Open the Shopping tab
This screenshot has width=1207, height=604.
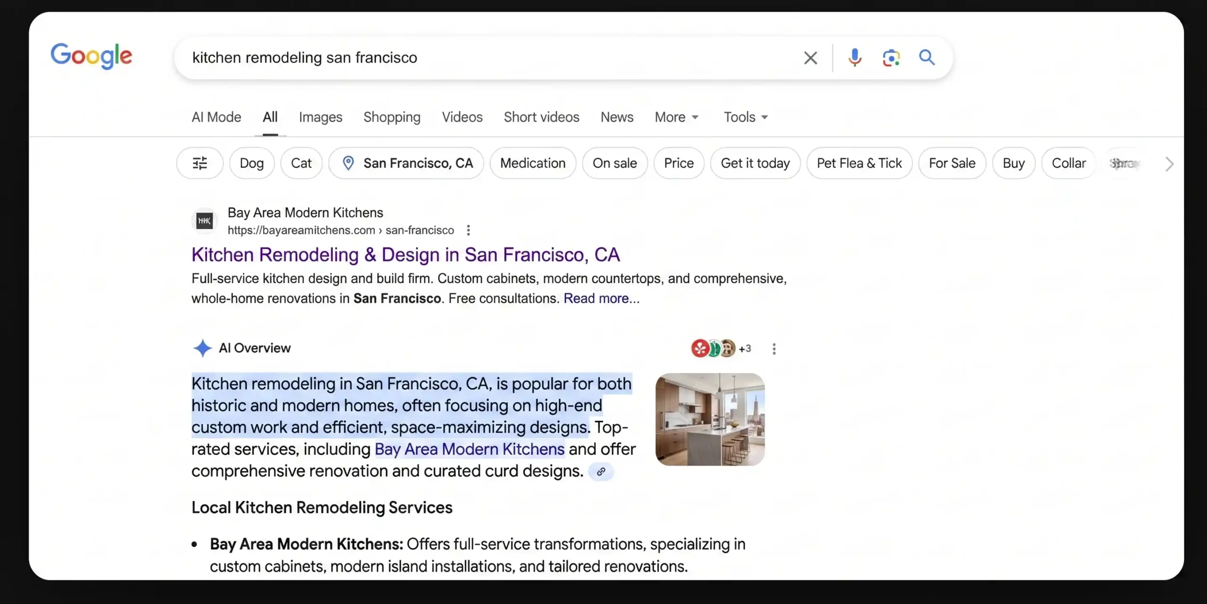(392, 117)
